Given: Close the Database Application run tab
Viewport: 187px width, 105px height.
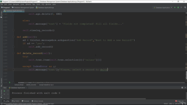Looking at the screenshot, I should (x=26, y=88).
